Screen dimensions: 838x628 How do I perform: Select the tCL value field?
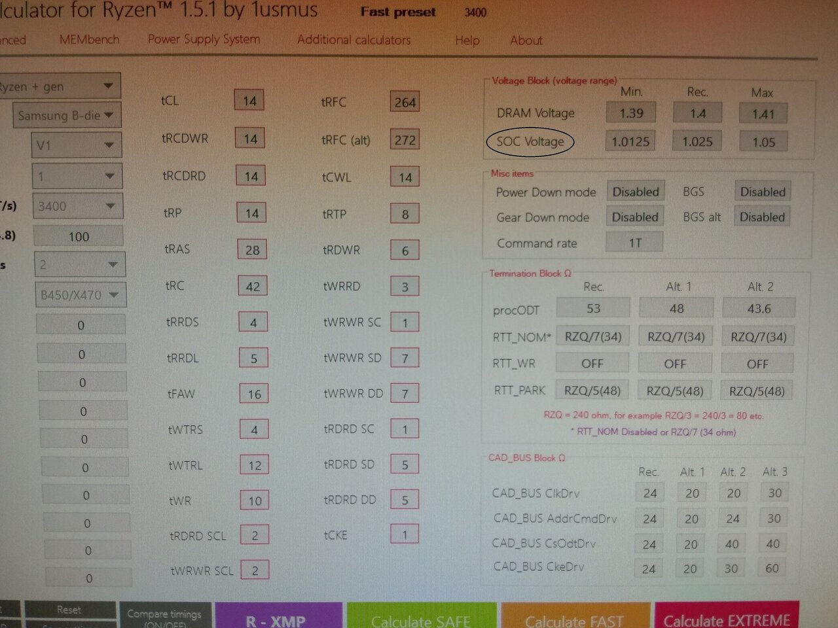(249, 101)
